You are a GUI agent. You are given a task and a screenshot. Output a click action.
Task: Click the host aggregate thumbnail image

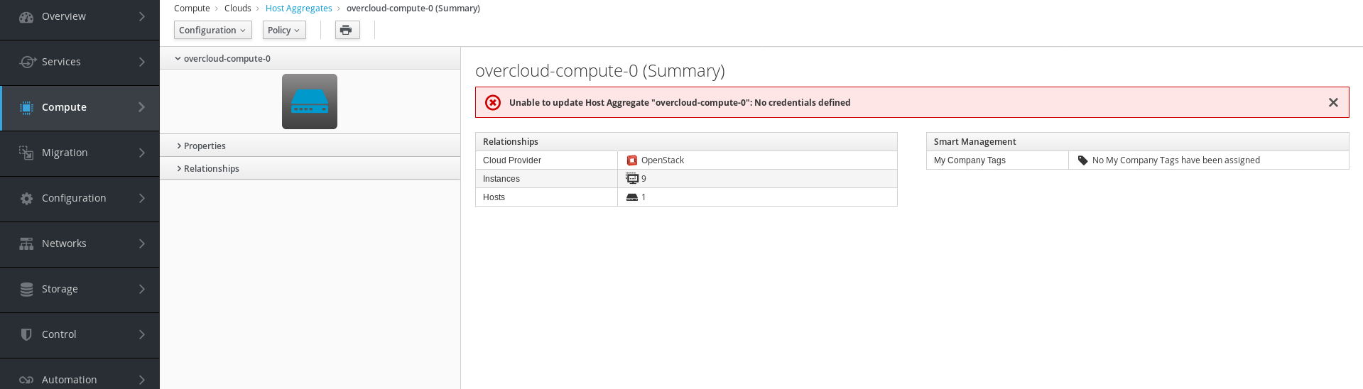310,102
